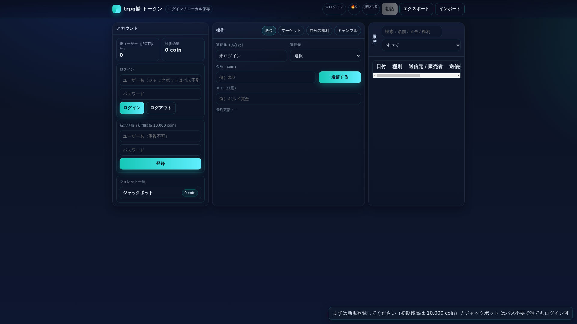This screenshot has height=324, width=577.
Task: Switch to the マーケット tab
Action: [291, 31]
